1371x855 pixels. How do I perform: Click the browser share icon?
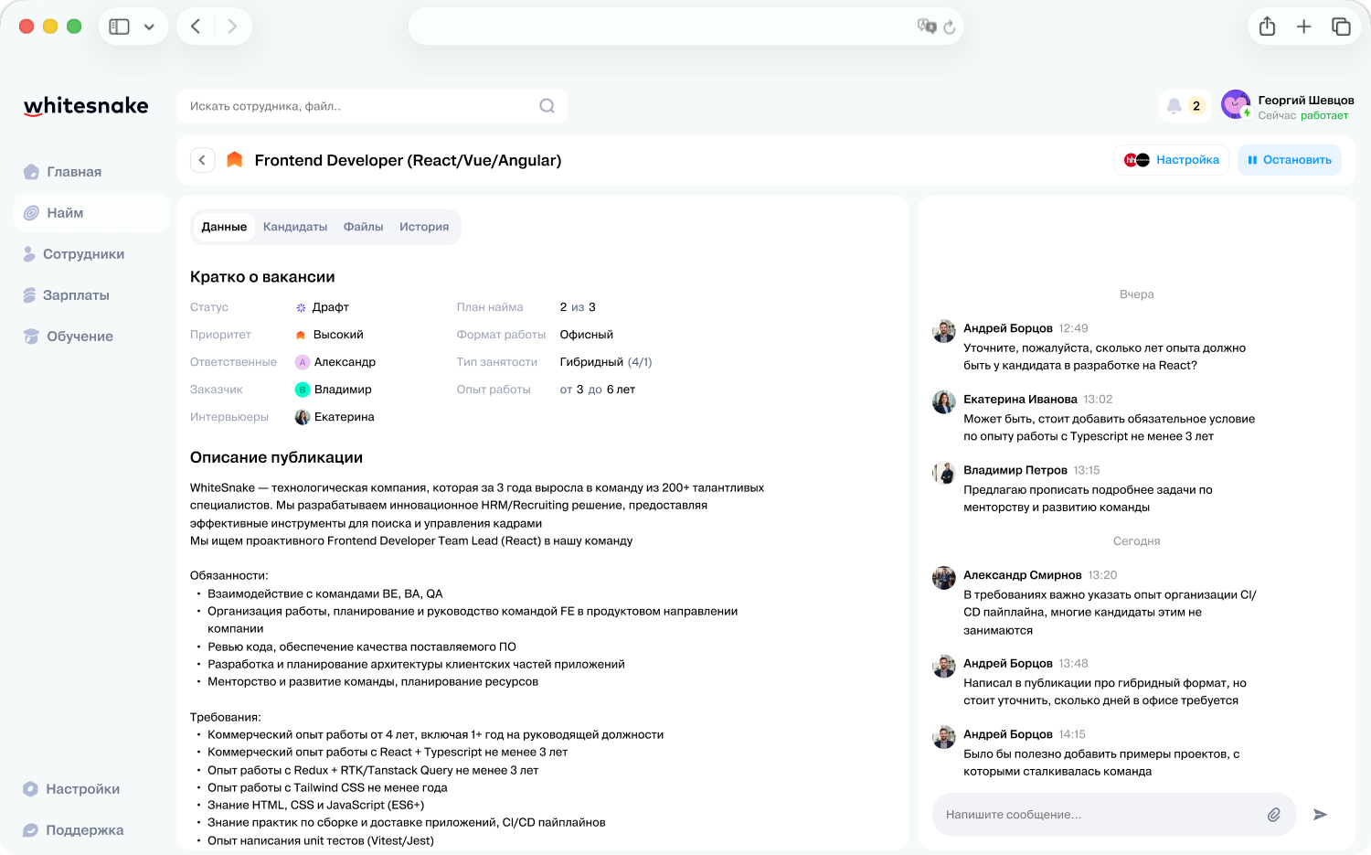1267,27
